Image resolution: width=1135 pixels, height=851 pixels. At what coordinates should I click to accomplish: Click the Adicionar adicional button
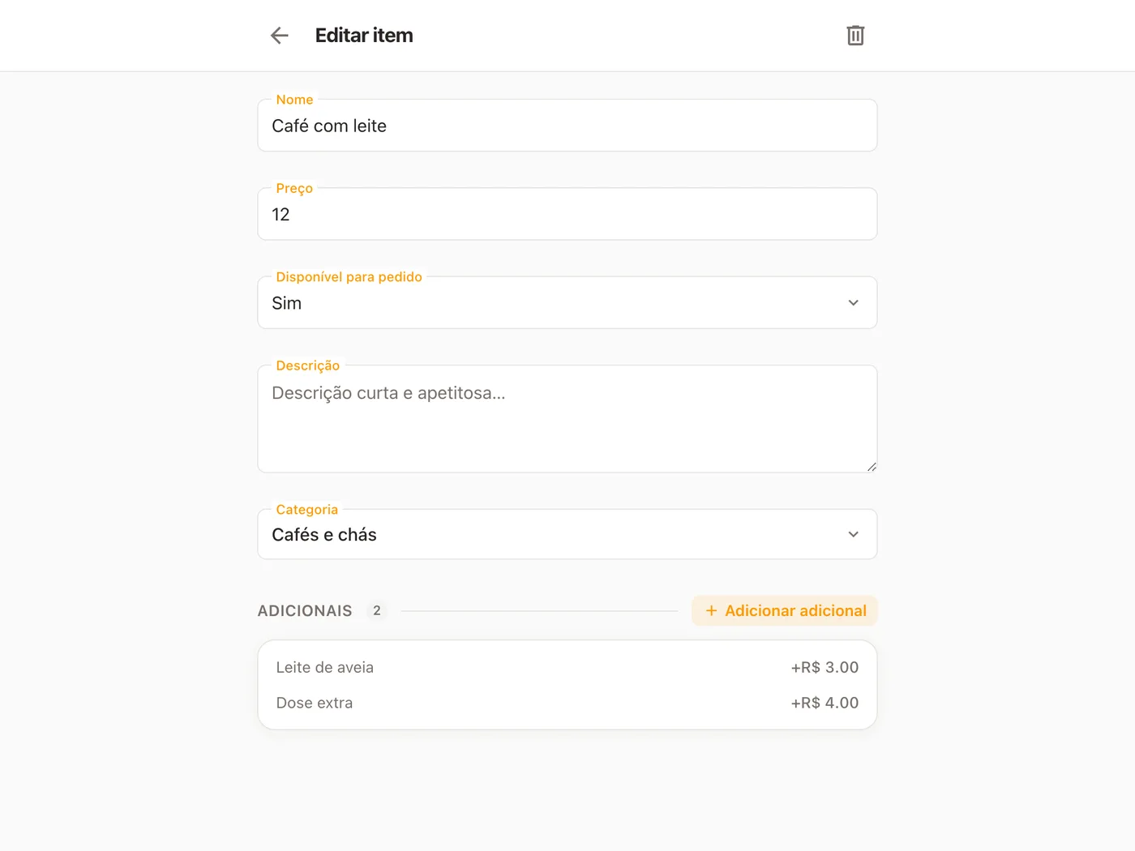tap(785, 611)
